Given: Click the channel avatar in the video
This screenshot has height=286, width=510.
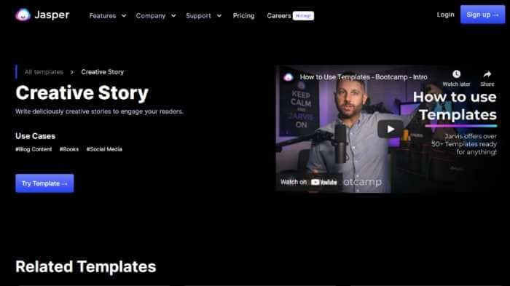Looking at the screenshot, I should [x=289, y=77].
